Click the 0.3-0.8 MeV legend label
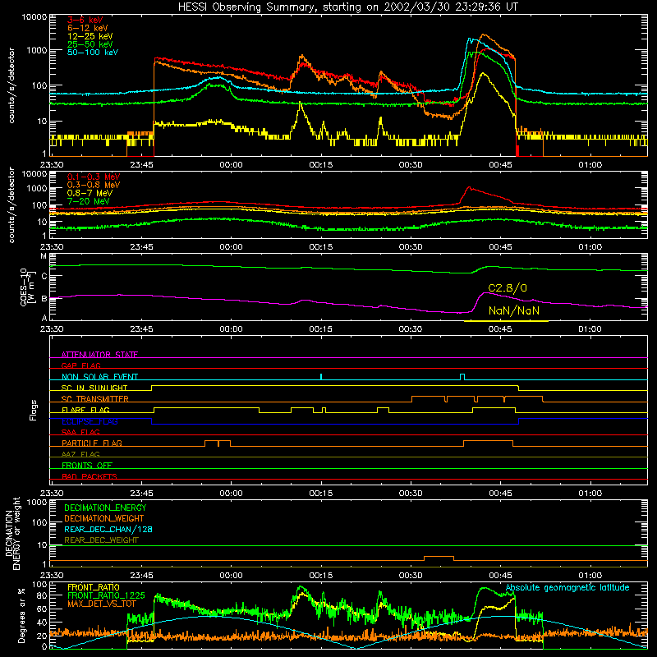Screen dimensions: 657x657 click(94, 185)
